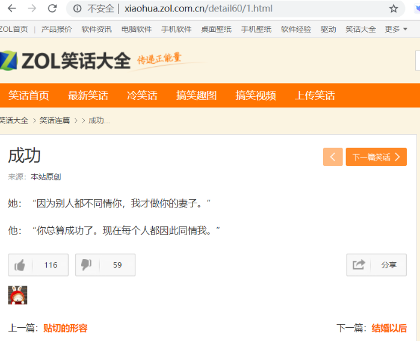Click the thumbs-down dislike icon
This screenshot has width=420, height=341.
click(87, 265)
